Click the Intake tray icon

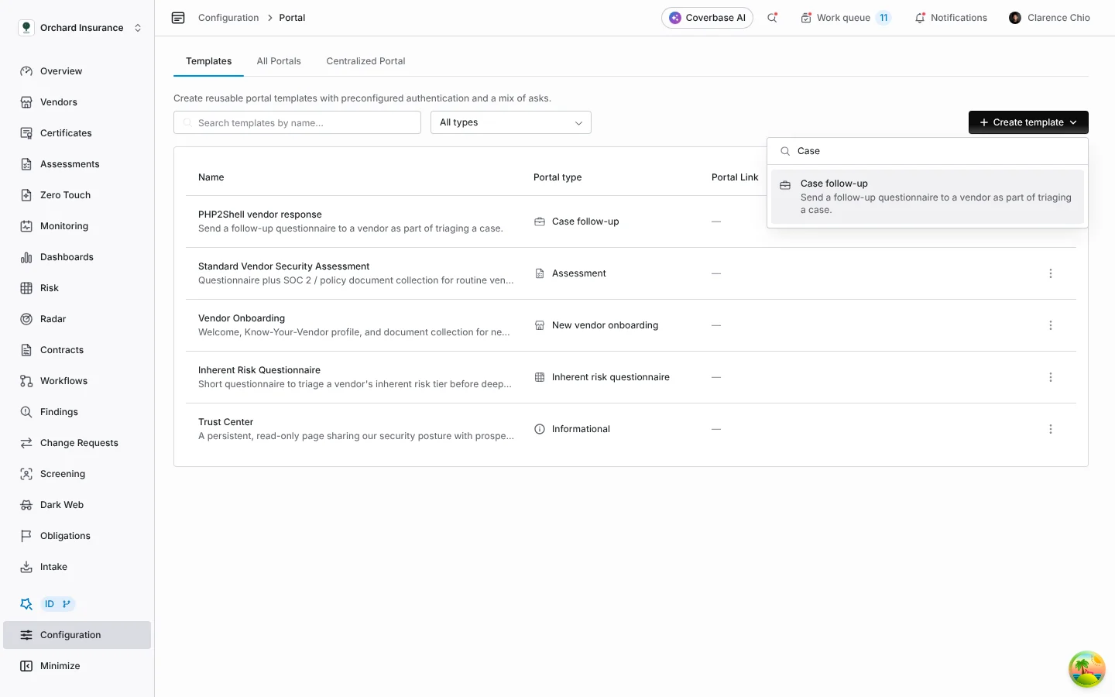pos(26,567)
